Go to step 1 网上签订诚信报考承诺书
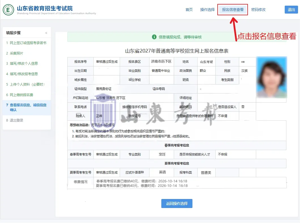The width and height of the screenshot is (300, 223). point(26,43)
